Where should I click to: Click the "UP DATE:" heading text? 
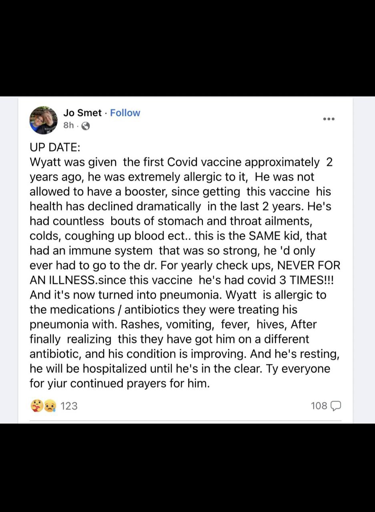tap(55, 147)
